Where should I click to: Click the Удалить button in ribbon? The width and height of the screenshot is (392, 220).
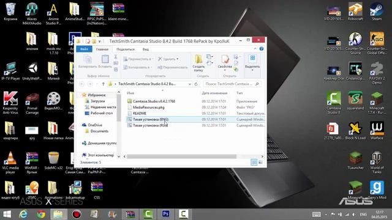[168, 59]
